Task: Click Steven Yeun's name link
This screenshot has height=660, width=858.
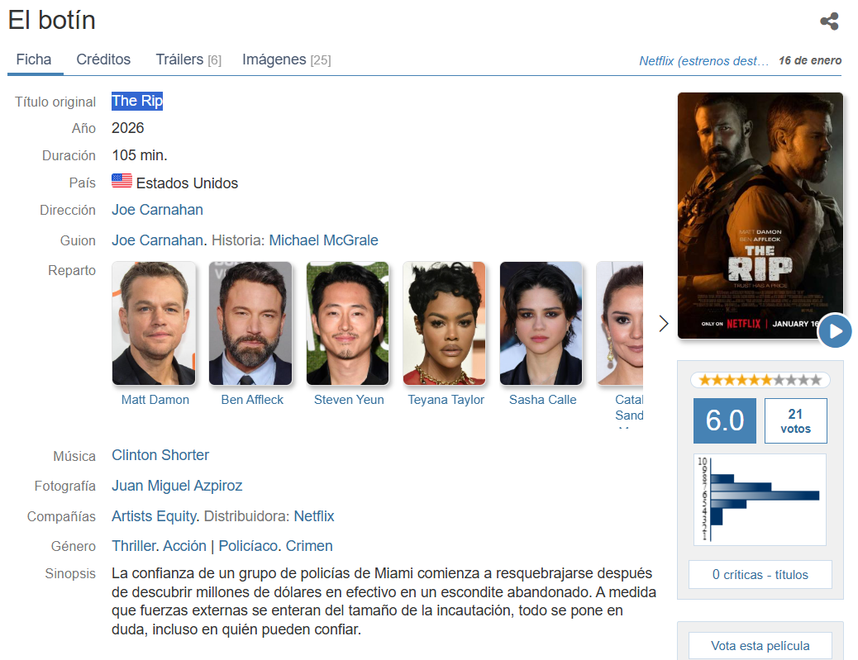Action: point(349,400)
